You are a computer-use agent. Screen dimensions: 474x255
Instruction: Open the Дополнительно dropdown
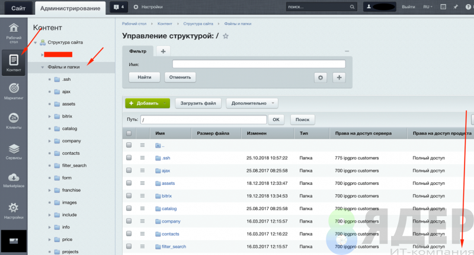click(x=252, y=103)
